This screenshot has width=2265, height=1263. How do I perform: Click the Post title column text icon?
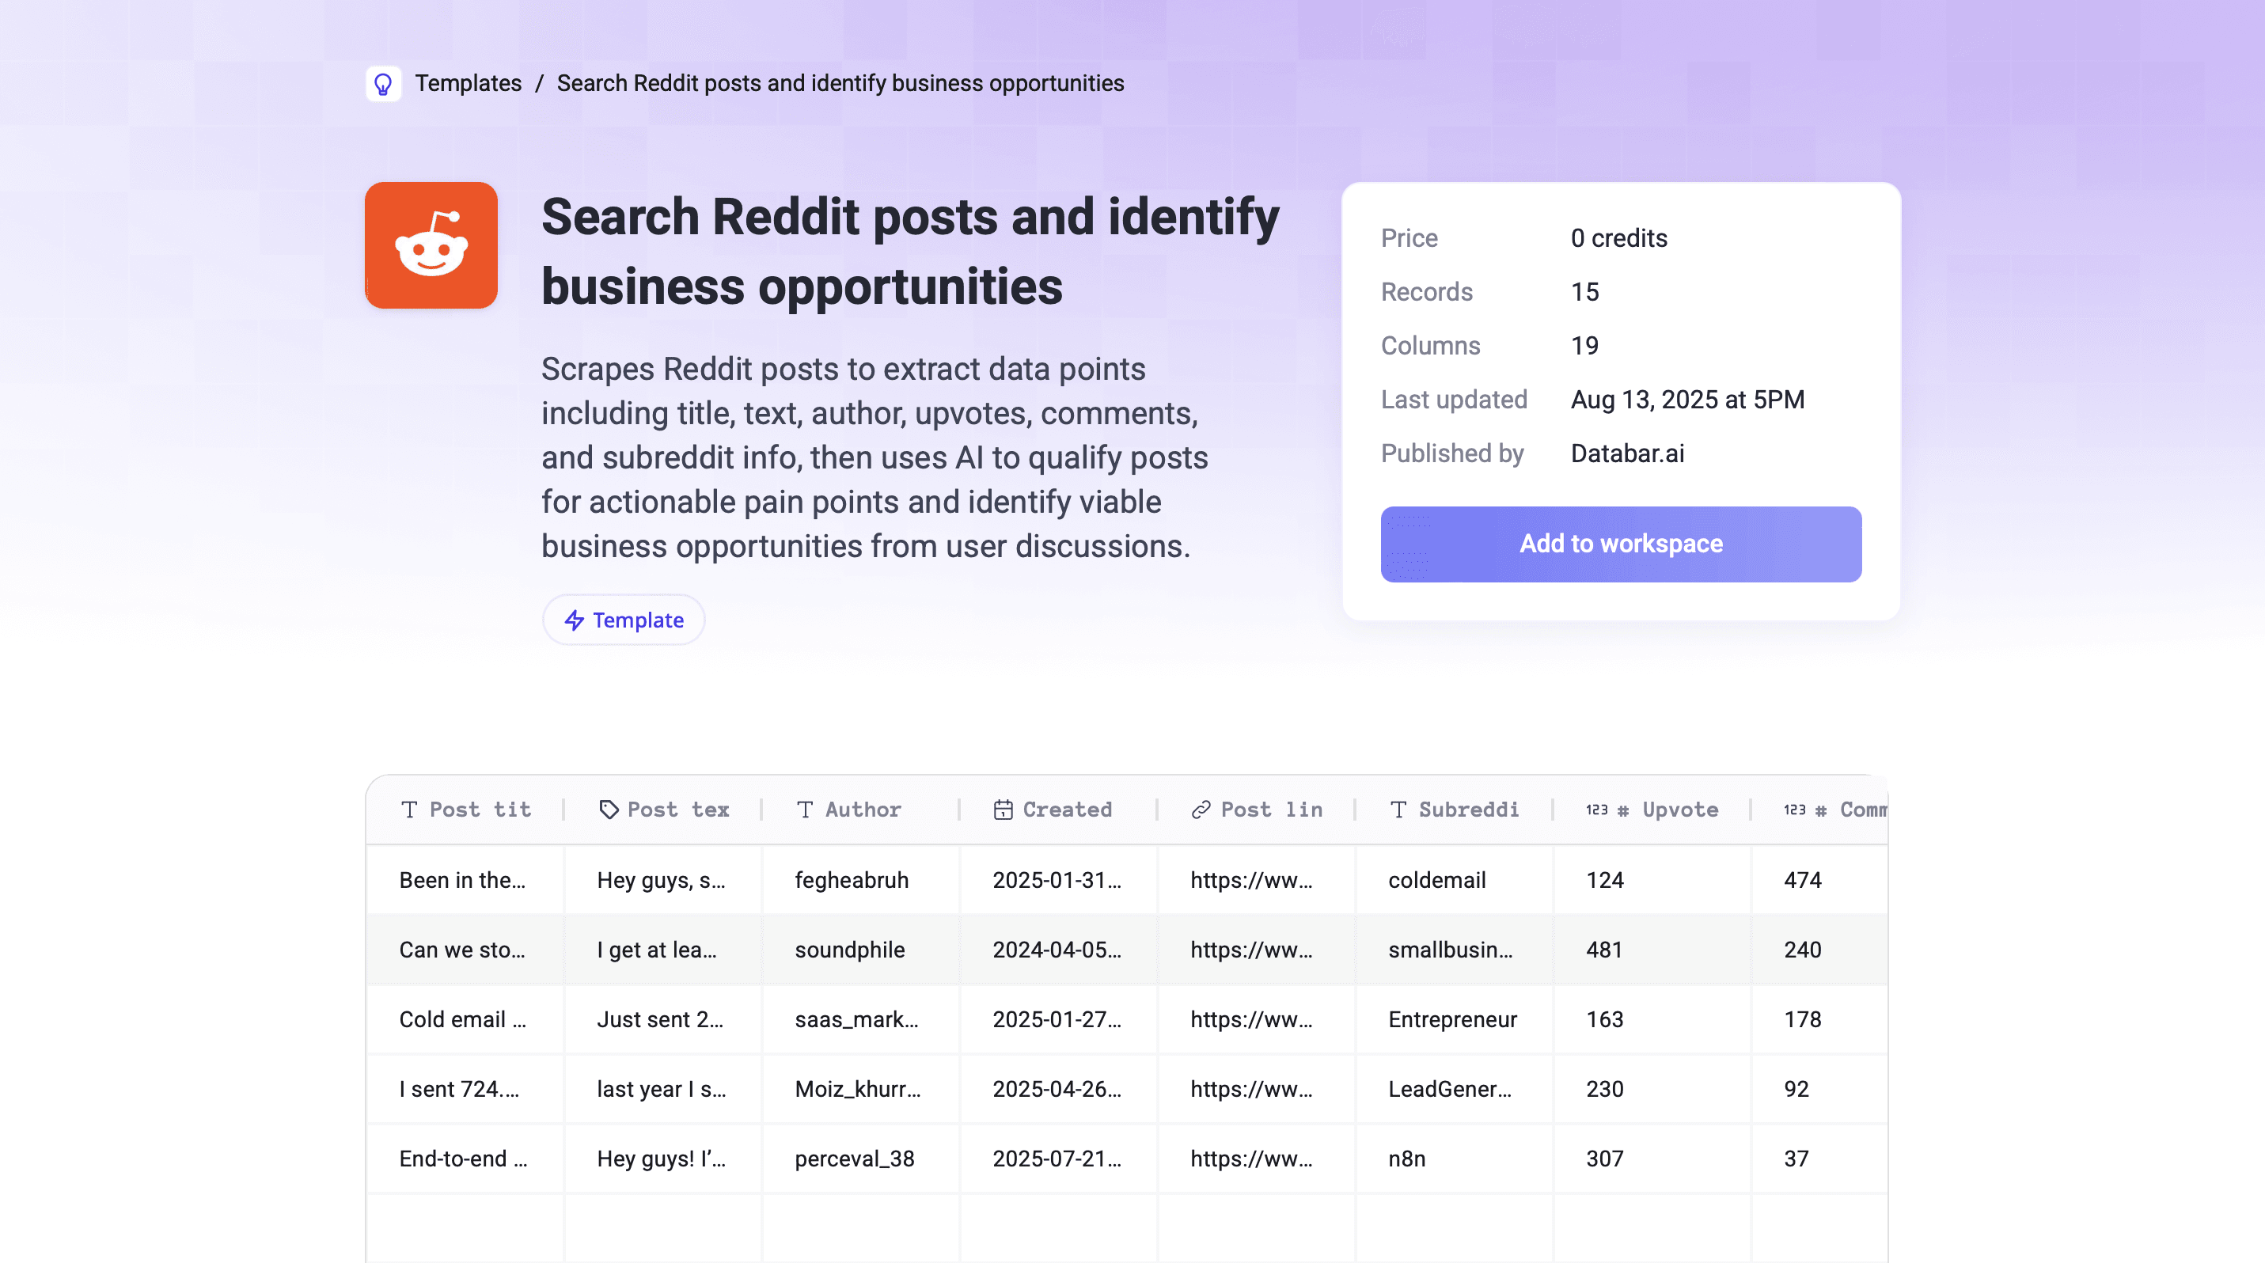[x=409, y=810]
